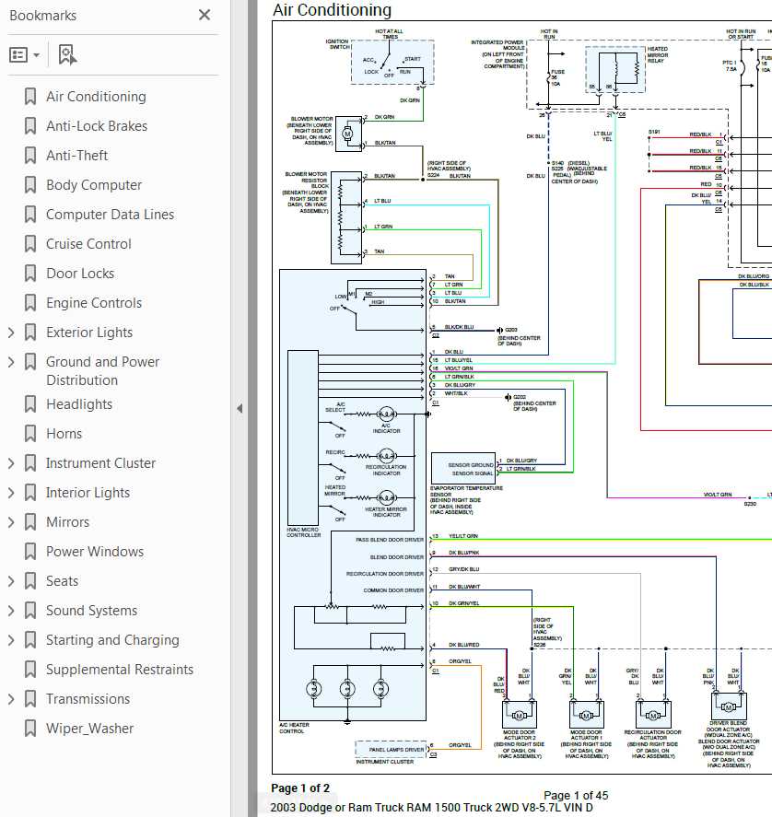Click the bookmark icon beside Starting and Charging
Image resolution: width=772 pixels, height=817 pixels.
point(30,640)
